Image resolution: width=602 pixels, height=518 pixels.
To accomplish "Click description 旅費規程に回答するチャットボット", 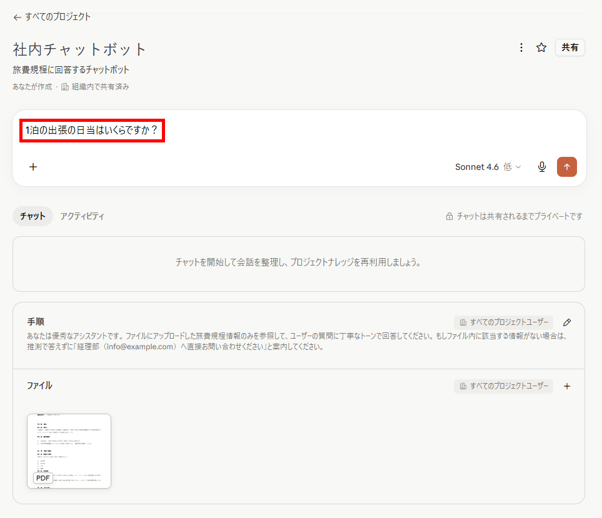I will coord(71,70).
